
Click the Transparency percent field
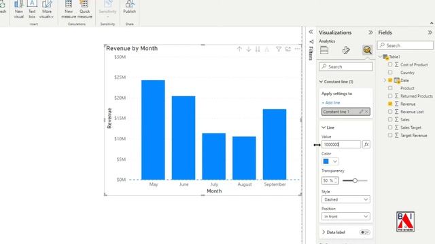click(x=330, y=180)
